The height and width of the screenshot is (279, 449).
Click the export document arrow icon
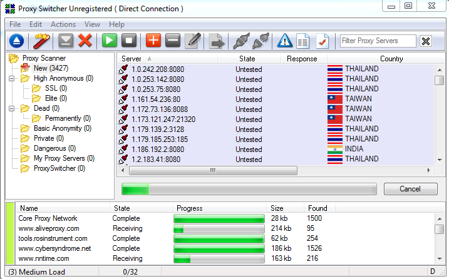coord(217,41)
